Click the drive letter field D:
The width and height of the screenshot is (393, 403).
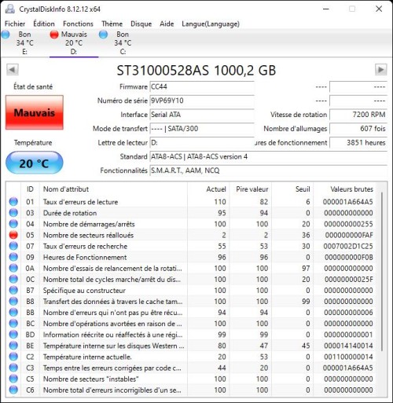tap(202, 143)
